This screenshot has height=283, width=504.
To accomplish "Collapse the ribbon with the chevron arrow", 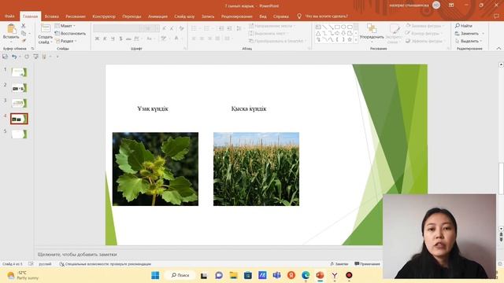I will click(x=498, y=49).
